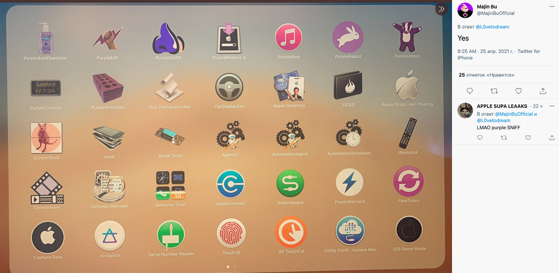
Task: Reply to LMAO purple SNIFF tweet
Action: (480, 138)
